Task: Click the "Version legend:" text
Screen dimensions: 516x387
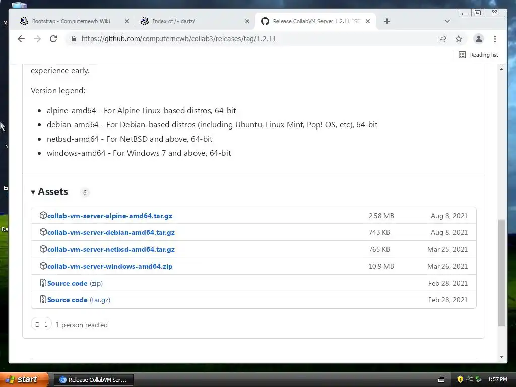Action: pos(58,91)
